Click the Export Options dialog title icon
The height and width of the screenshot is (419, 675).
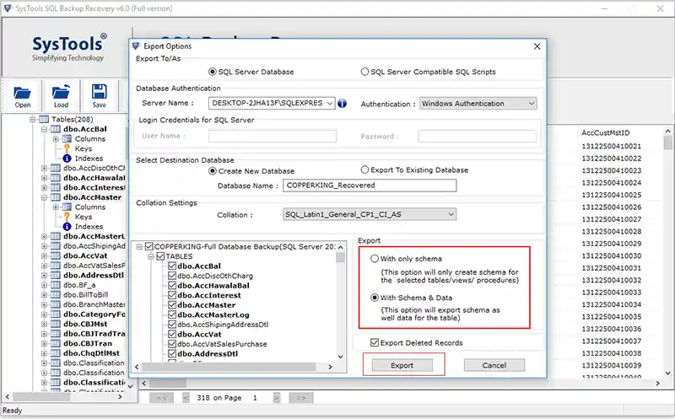coord(136,46)
